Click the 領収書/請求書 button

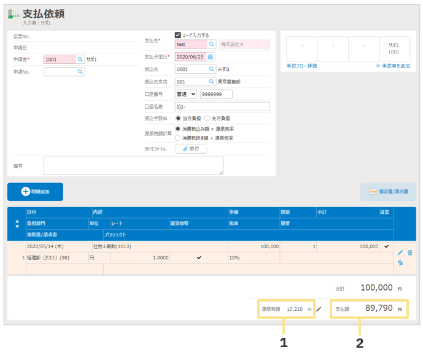[x=387, y=192]
